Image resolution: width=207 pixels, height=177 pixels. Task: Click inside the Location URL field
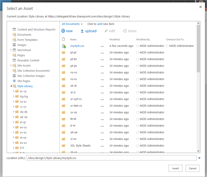[110, 158]
